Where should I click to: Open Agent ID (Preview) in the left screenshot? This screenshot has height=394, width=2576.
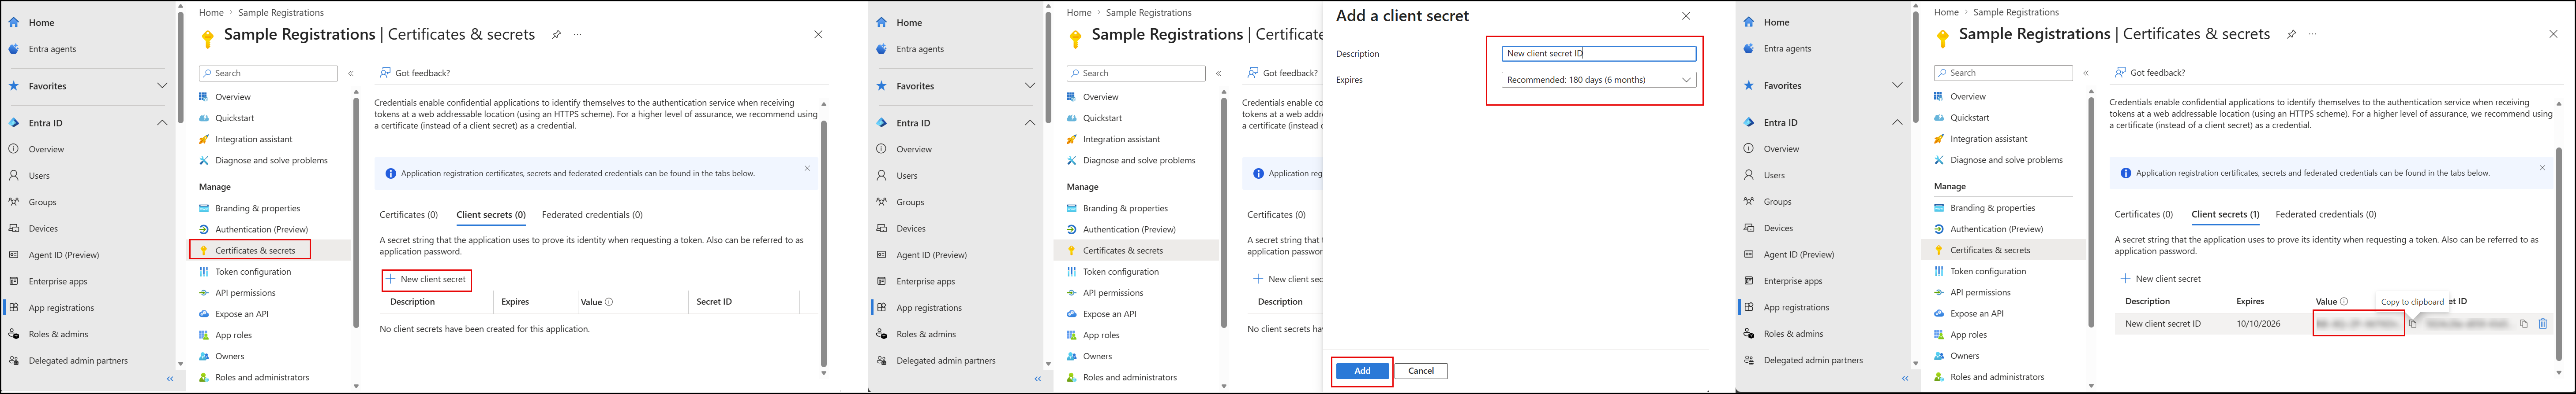tap(64, 255)
